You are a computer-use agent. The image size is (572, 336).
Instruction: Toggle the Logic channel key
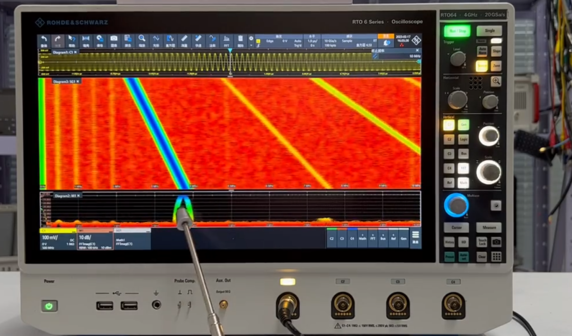coord(463,139)
